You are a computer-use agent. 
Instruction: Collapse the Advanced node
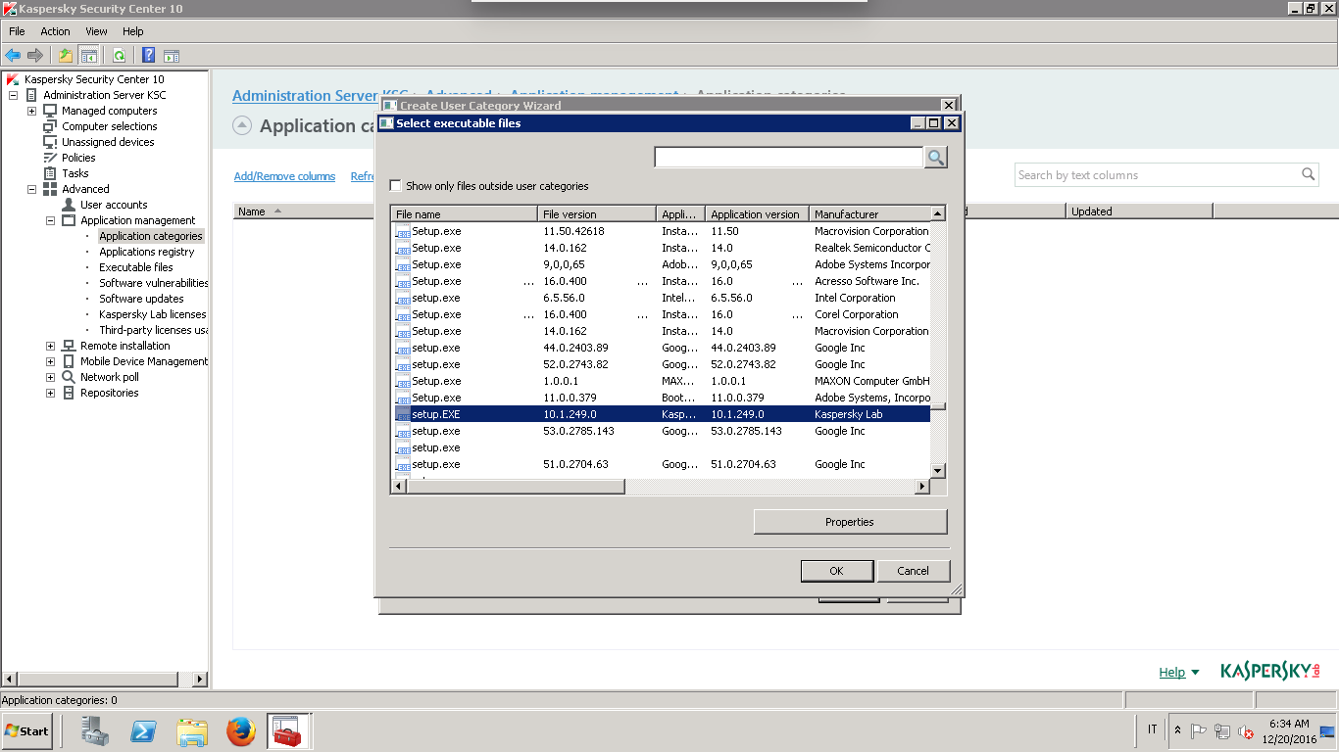(32, 189)
